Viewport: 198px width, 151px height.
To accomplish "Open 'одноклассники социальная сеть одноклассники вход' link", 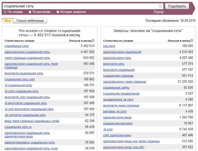I will [x=27, y=135].
